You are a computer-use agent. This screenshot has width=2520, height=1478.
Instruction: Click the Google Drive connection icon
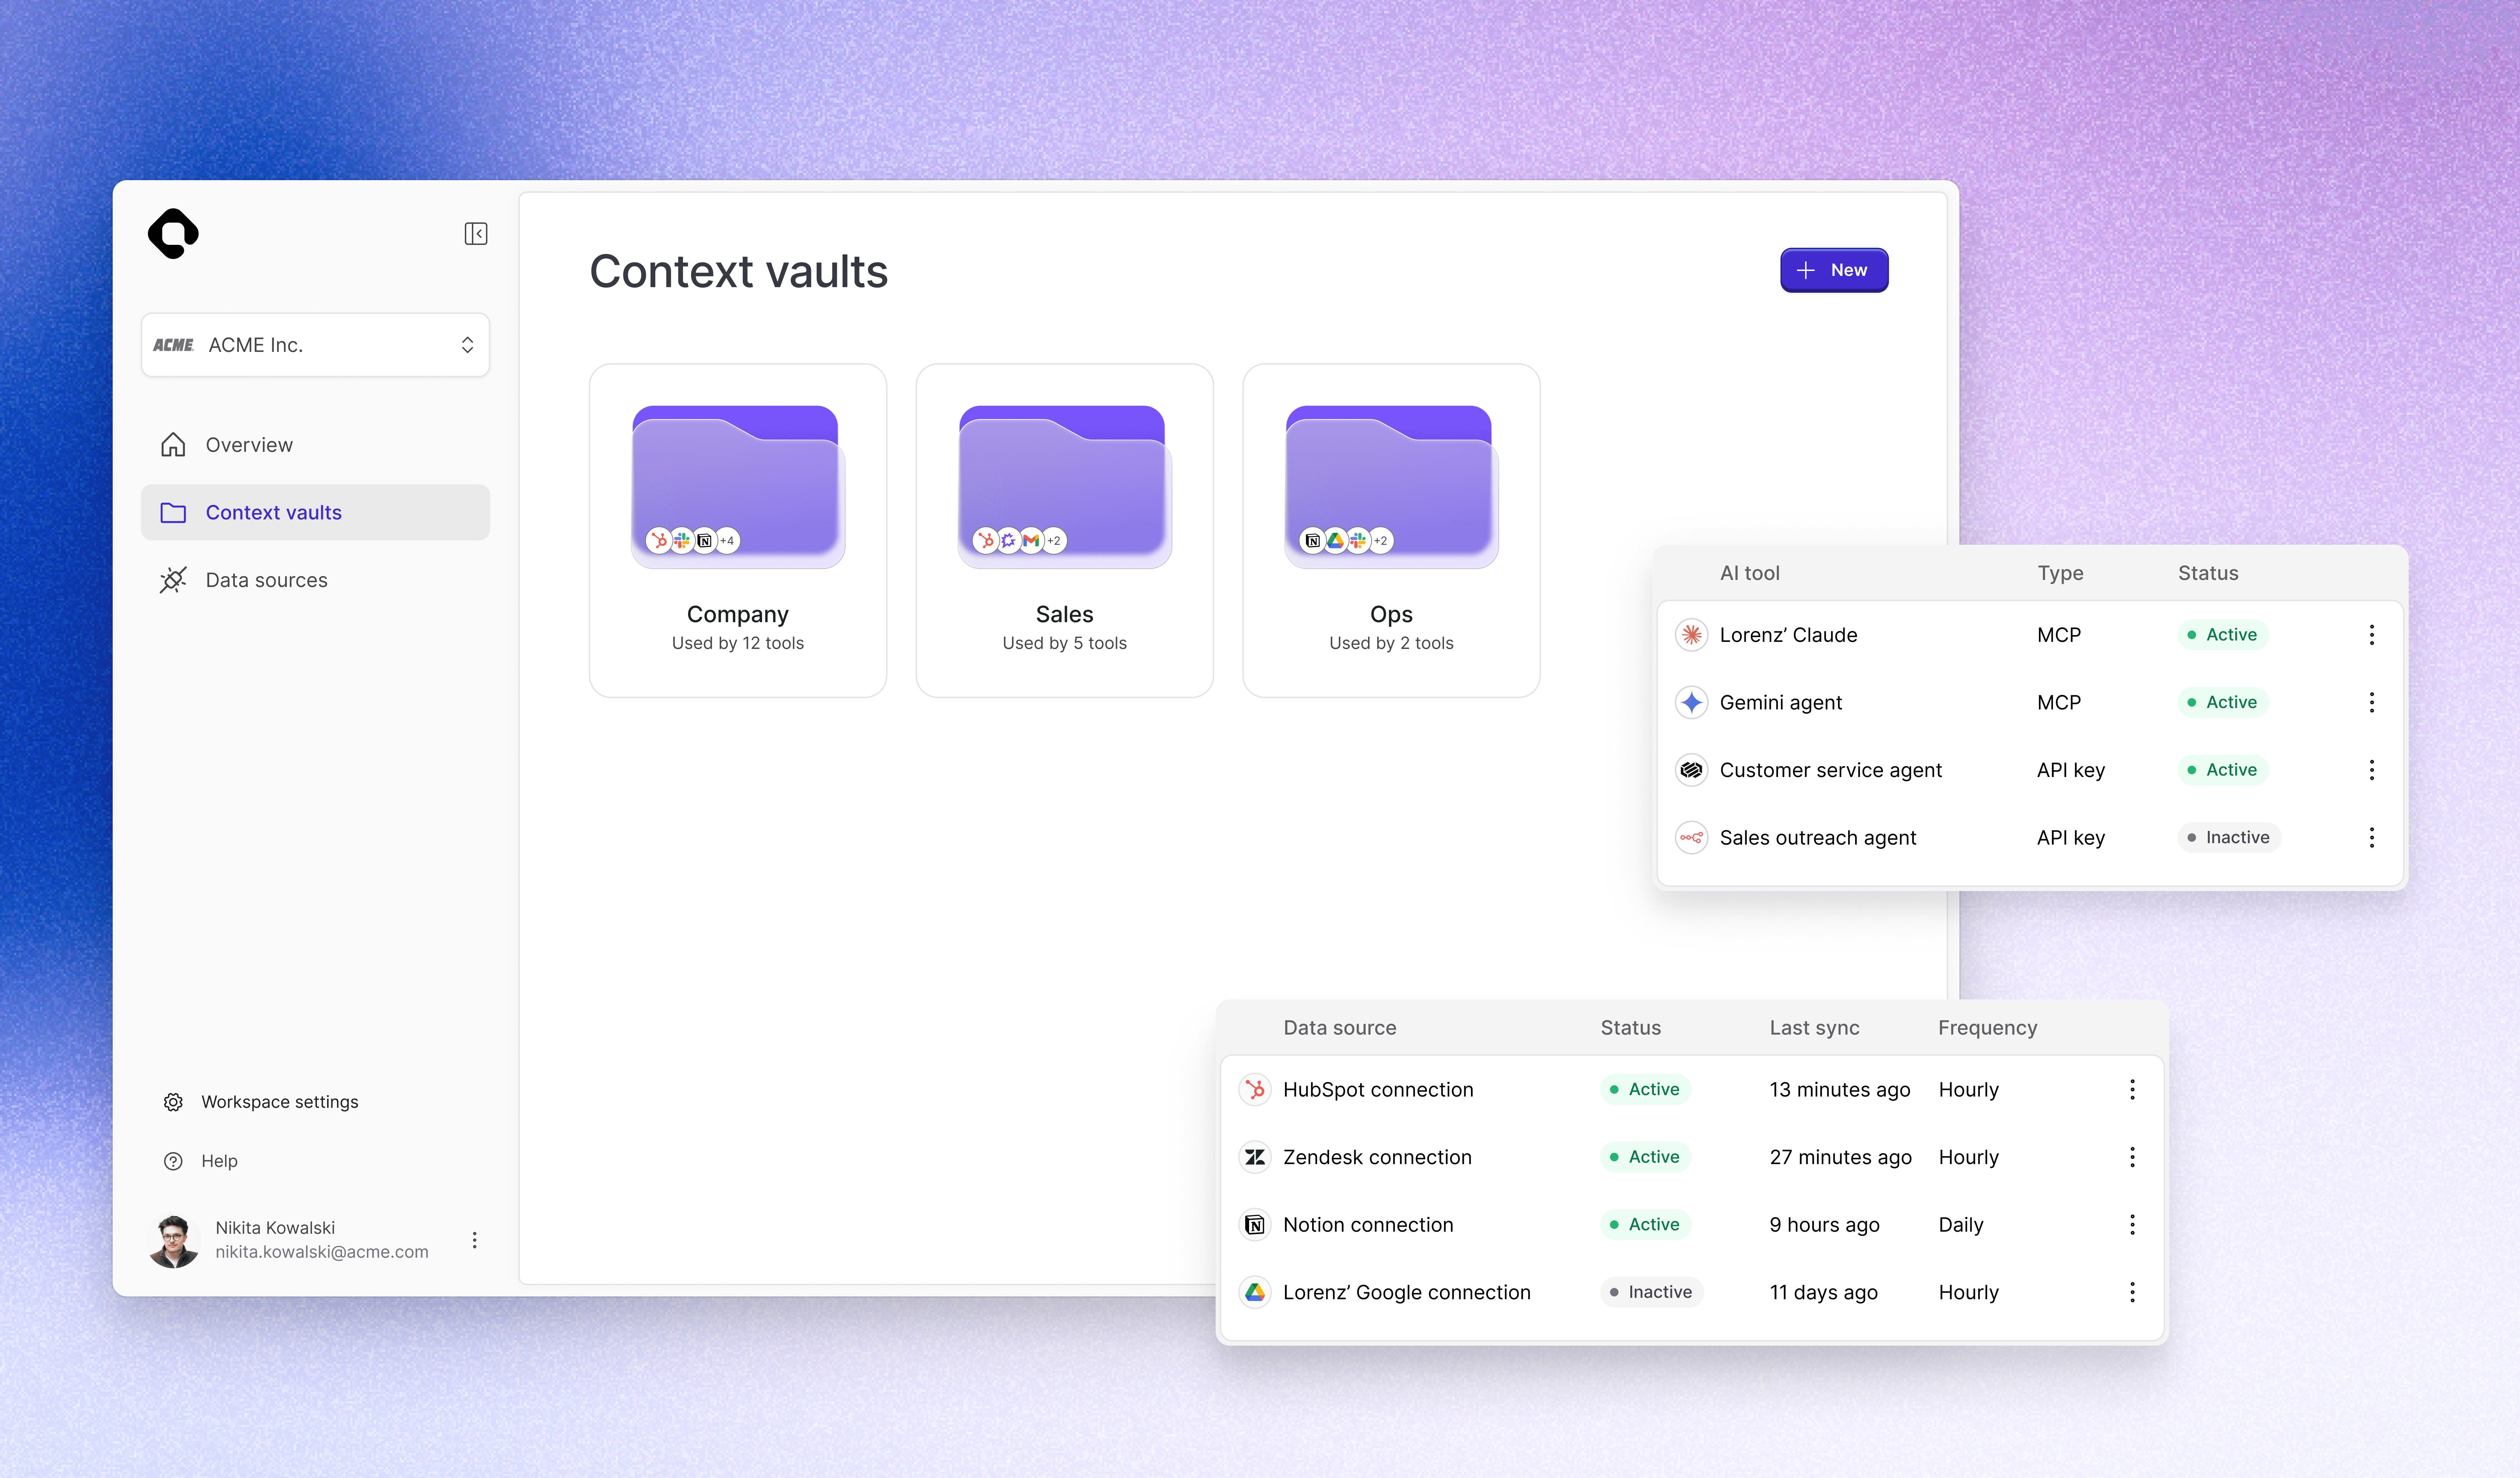click(1255, 1292)
